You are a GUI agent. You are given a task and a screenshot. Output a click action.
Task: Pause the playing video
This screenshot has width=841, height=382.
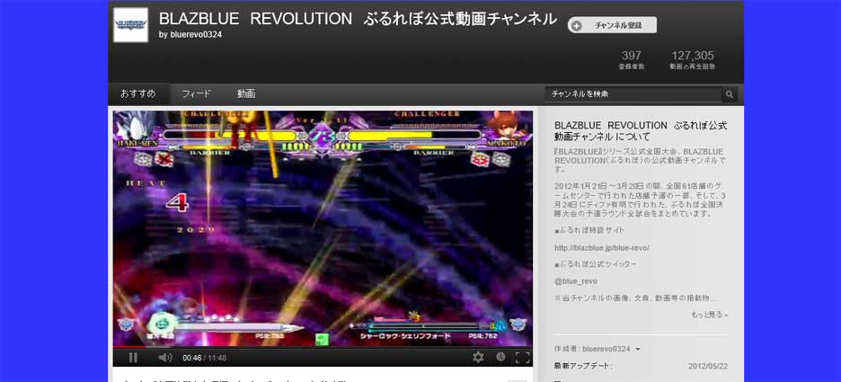click(133, 358)
